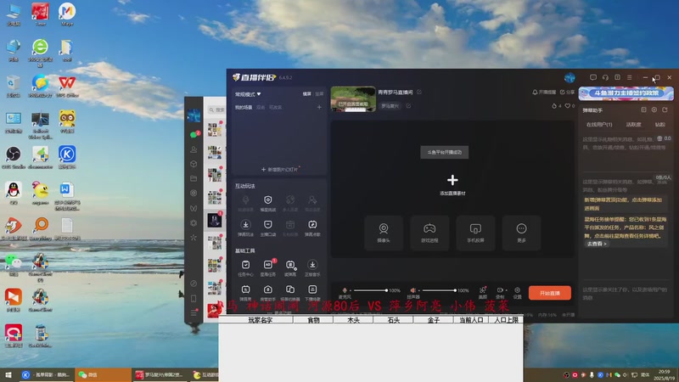Image resolution: width=679 pixels, height=382 pixels.
Task: Click the 美颜 beauty filter icon
Action: tap(483, 292)
